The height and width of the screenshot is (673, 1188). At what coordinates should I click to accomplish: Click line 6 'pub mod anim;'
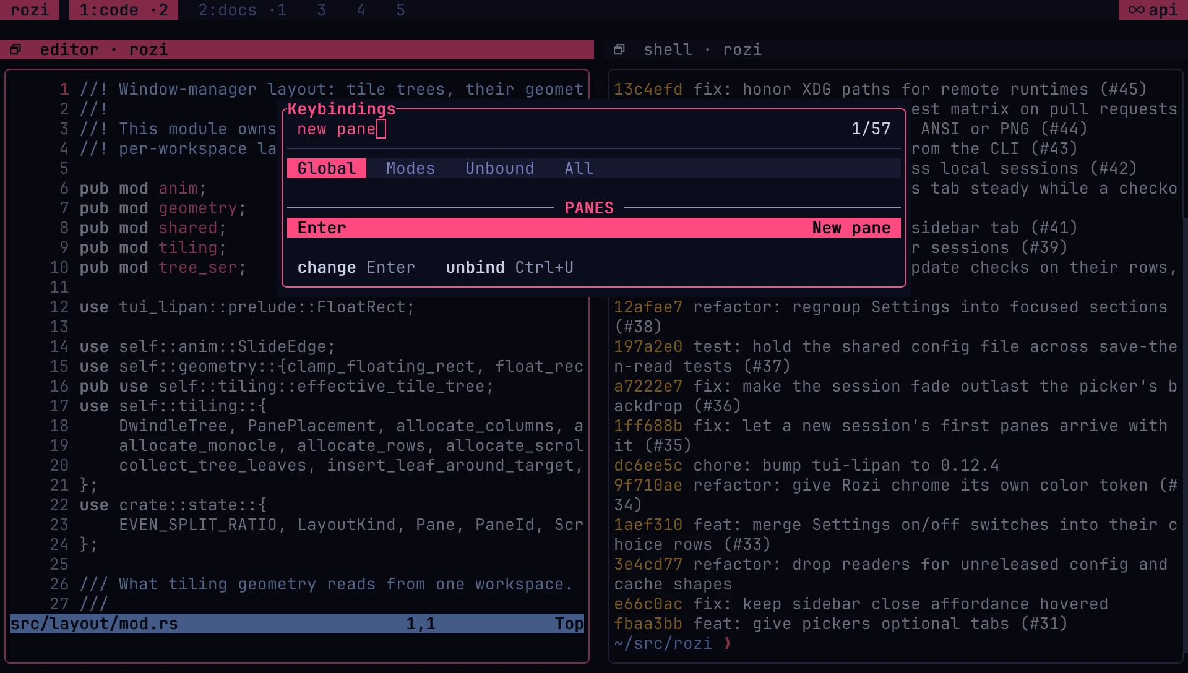(x=143, y=188)
